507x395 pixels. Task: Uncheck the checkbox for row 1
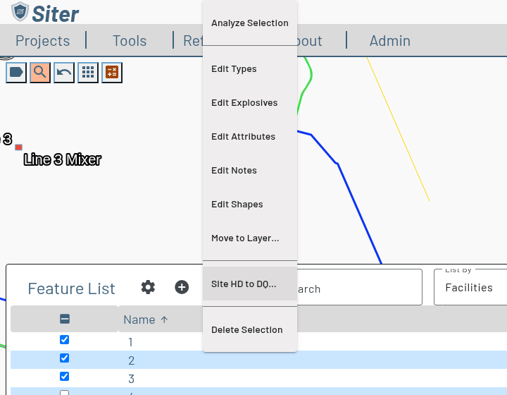pos(64,340)
